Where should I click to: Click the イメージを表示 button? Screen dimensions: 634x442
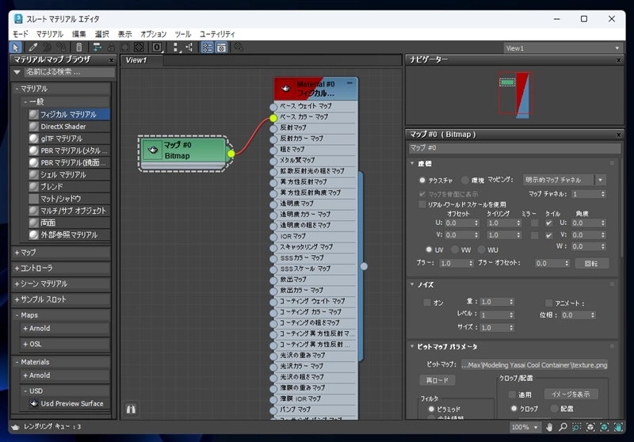pyautogui.click(x=571, y=394)
